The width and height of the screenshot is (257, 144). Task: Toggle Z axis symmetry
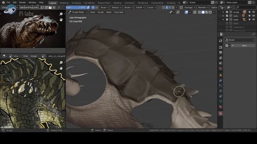173,8
